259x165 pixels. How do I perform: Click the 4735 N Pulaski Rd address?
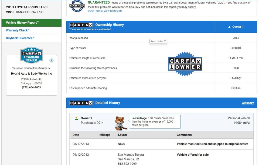point(31,80)
